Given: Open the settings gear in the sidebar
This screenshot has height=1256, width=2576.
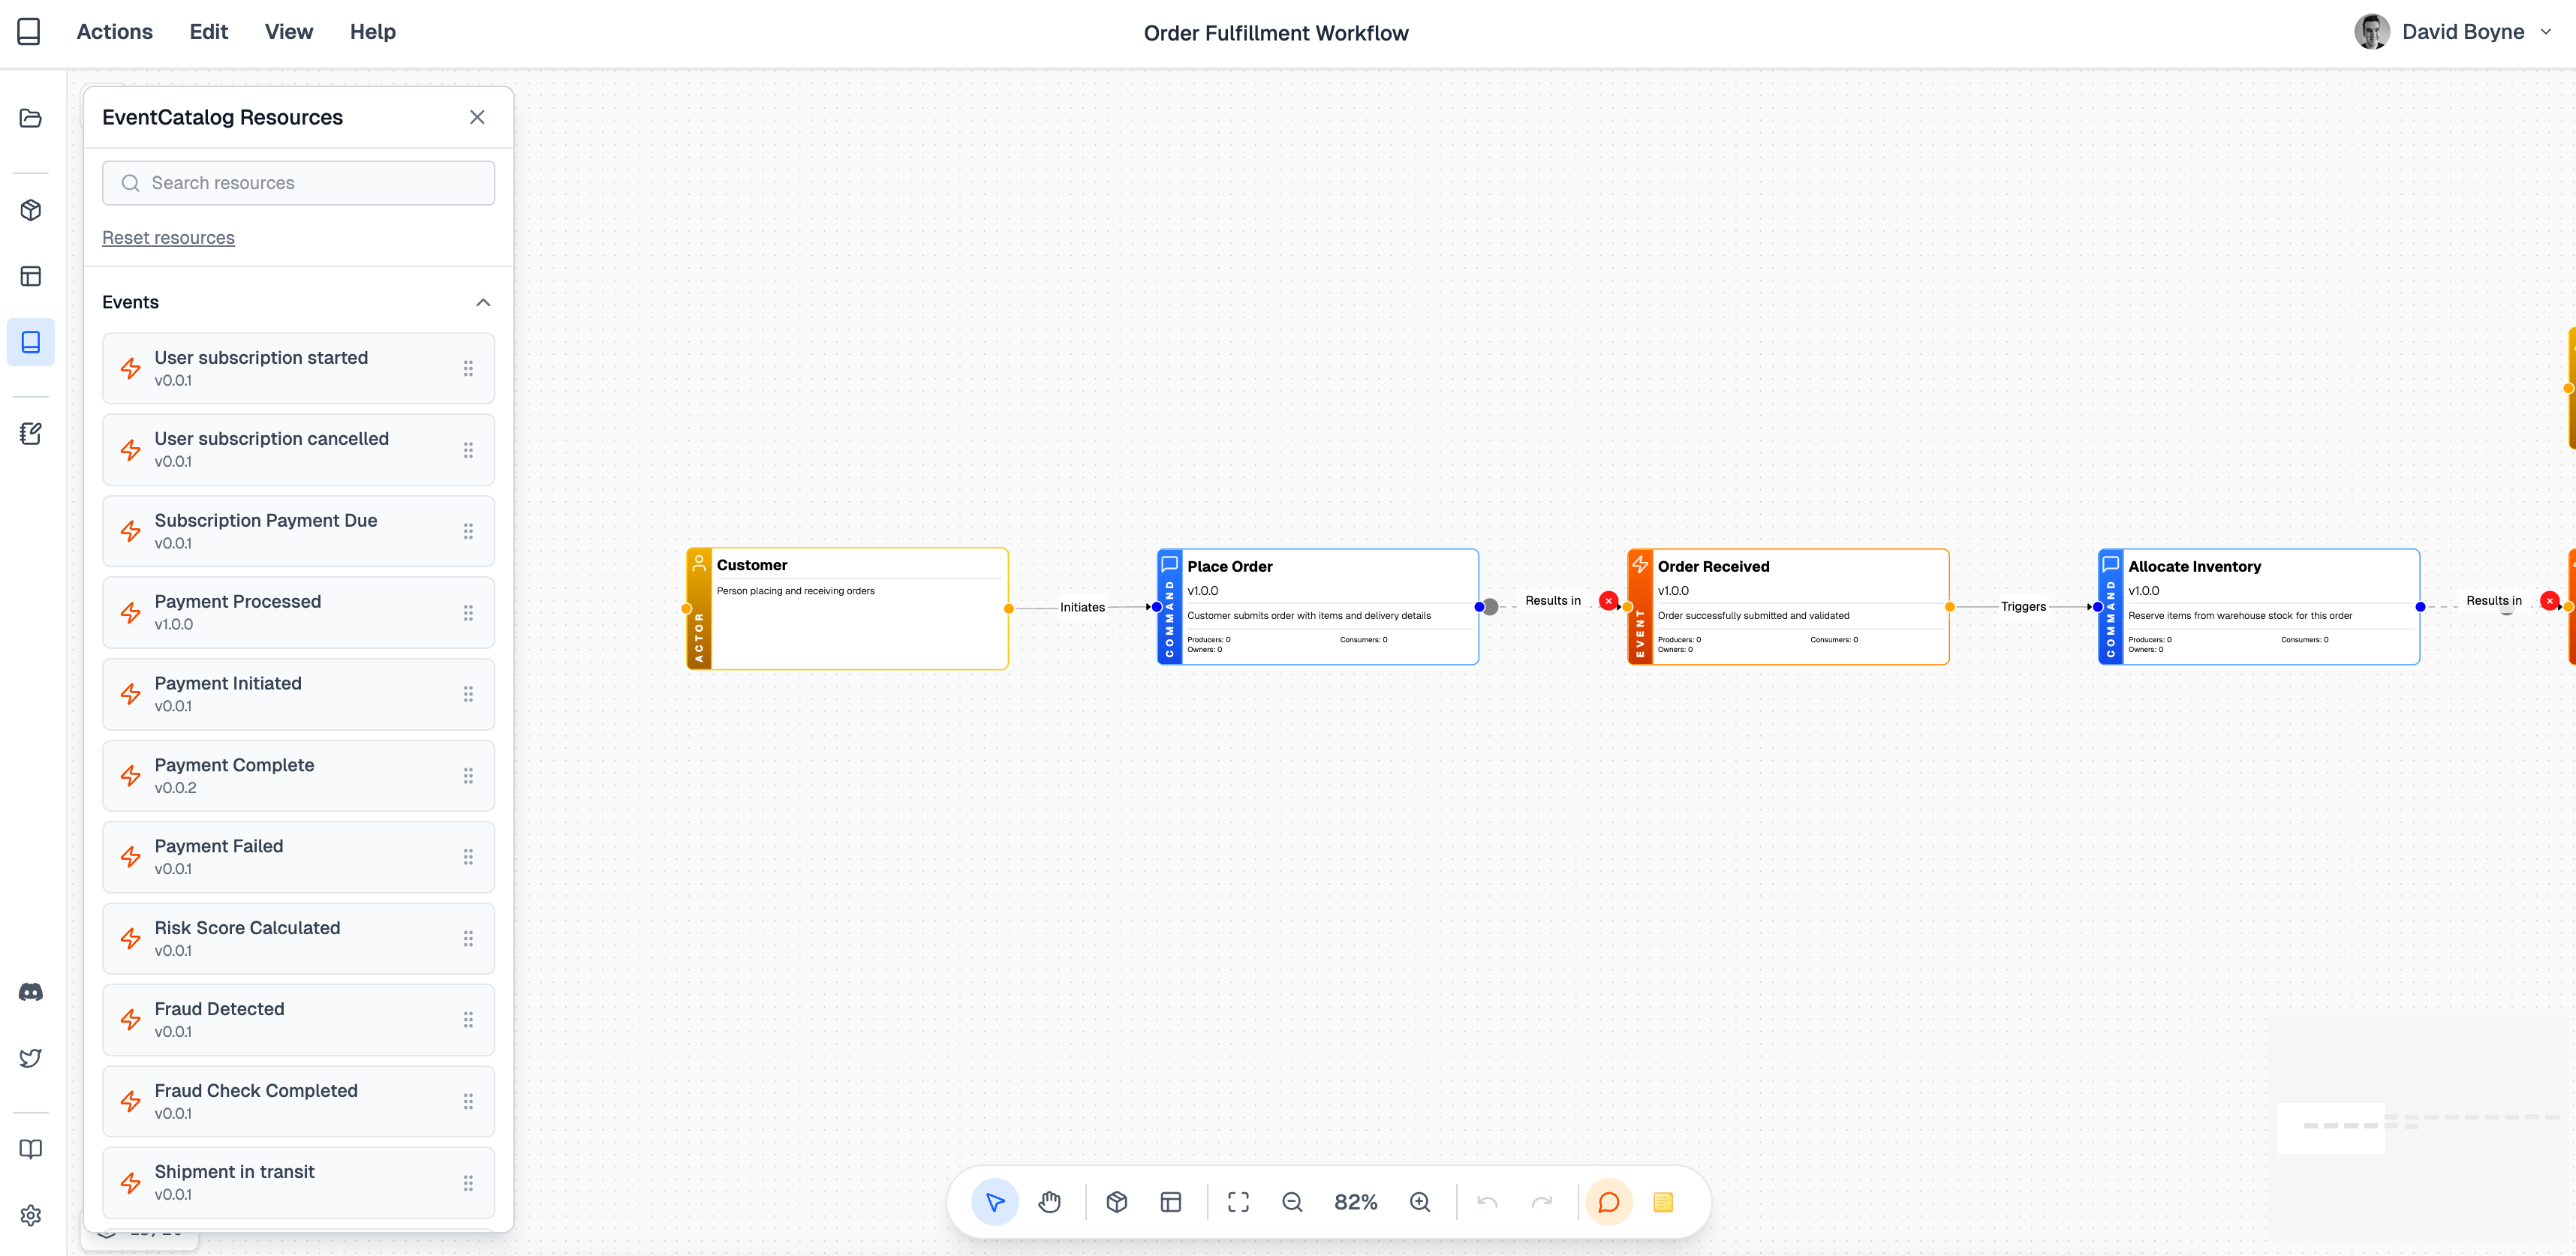Looking at the screenshot, I should point(30,1215).
